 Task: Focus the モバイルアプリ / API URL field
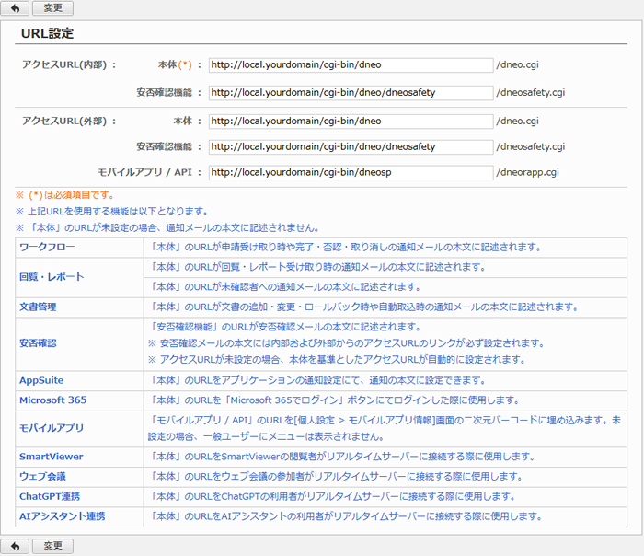click(x=351, y=172)
